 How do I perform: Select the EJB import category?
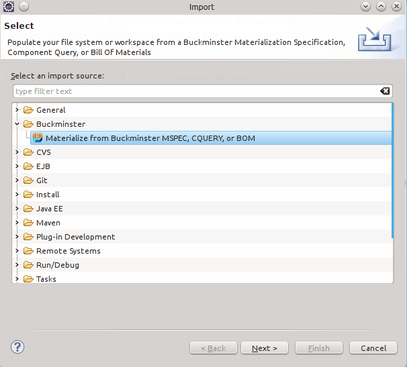pyautogui.click(x=43, y=166)
